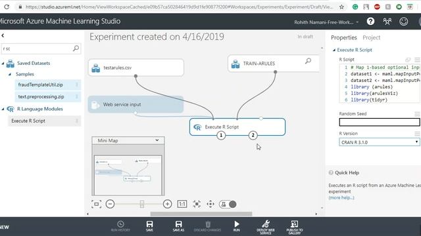Toggle the experiment/web service view switch

pyautogui.click(x=228, y=204)
